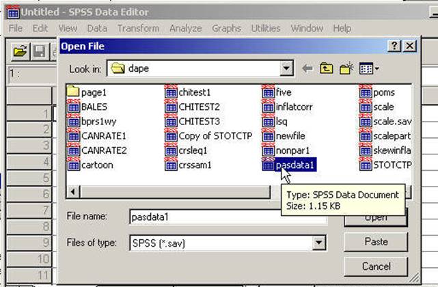Close the Open File dialog

click(409, 46)
